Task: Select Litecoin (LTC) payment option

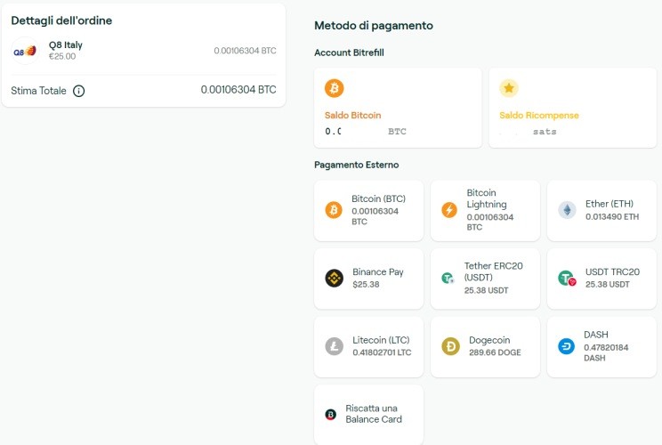Action: point(368,347)
